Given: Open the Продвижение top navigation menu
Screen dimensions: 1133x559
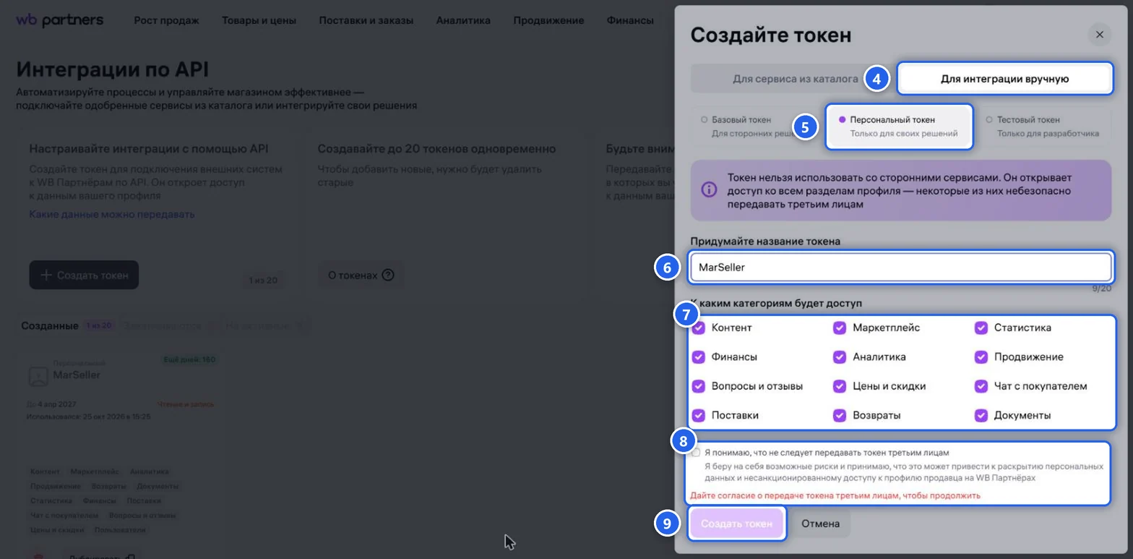Looking at the screenshot, I should pyautogui.click(x=548, y=20).
